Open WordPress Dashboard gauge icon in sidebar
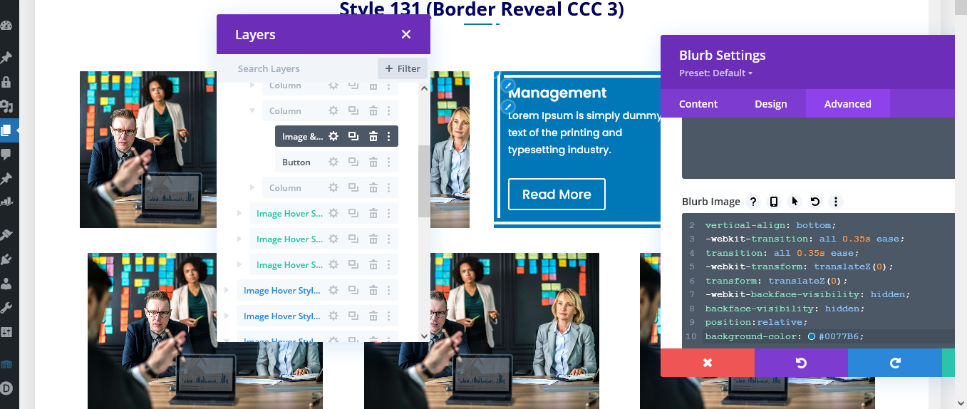The width and height of the screenshot is (967, 409). (x=6, y=26)
